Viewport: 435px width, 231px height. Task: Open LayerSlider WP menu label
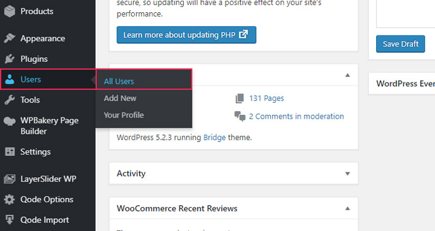pyautogui.click(x=48, y=179)
